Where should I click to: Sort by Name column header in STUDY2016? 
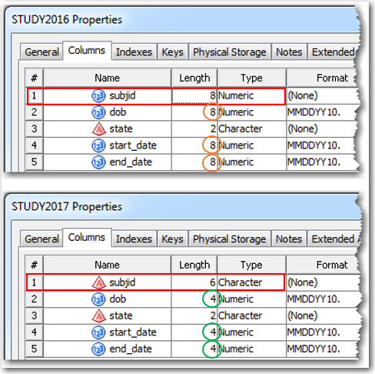(x=108, y=78)
